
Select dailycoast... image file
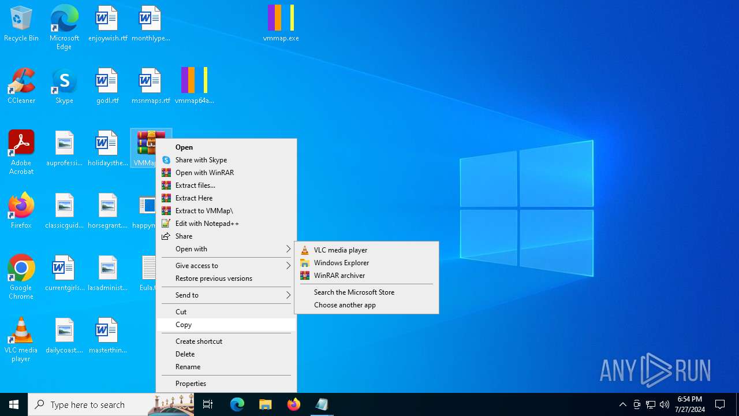point(64,336)
